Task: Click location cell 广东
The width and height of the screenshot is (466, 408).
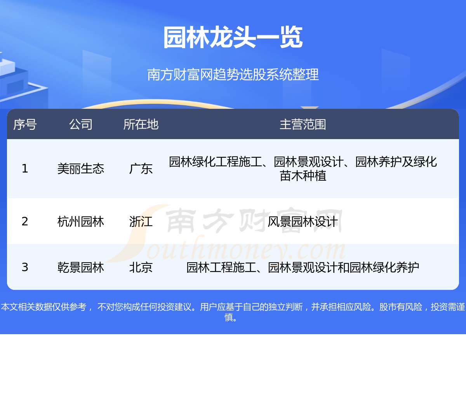Action: click(141, 169)
